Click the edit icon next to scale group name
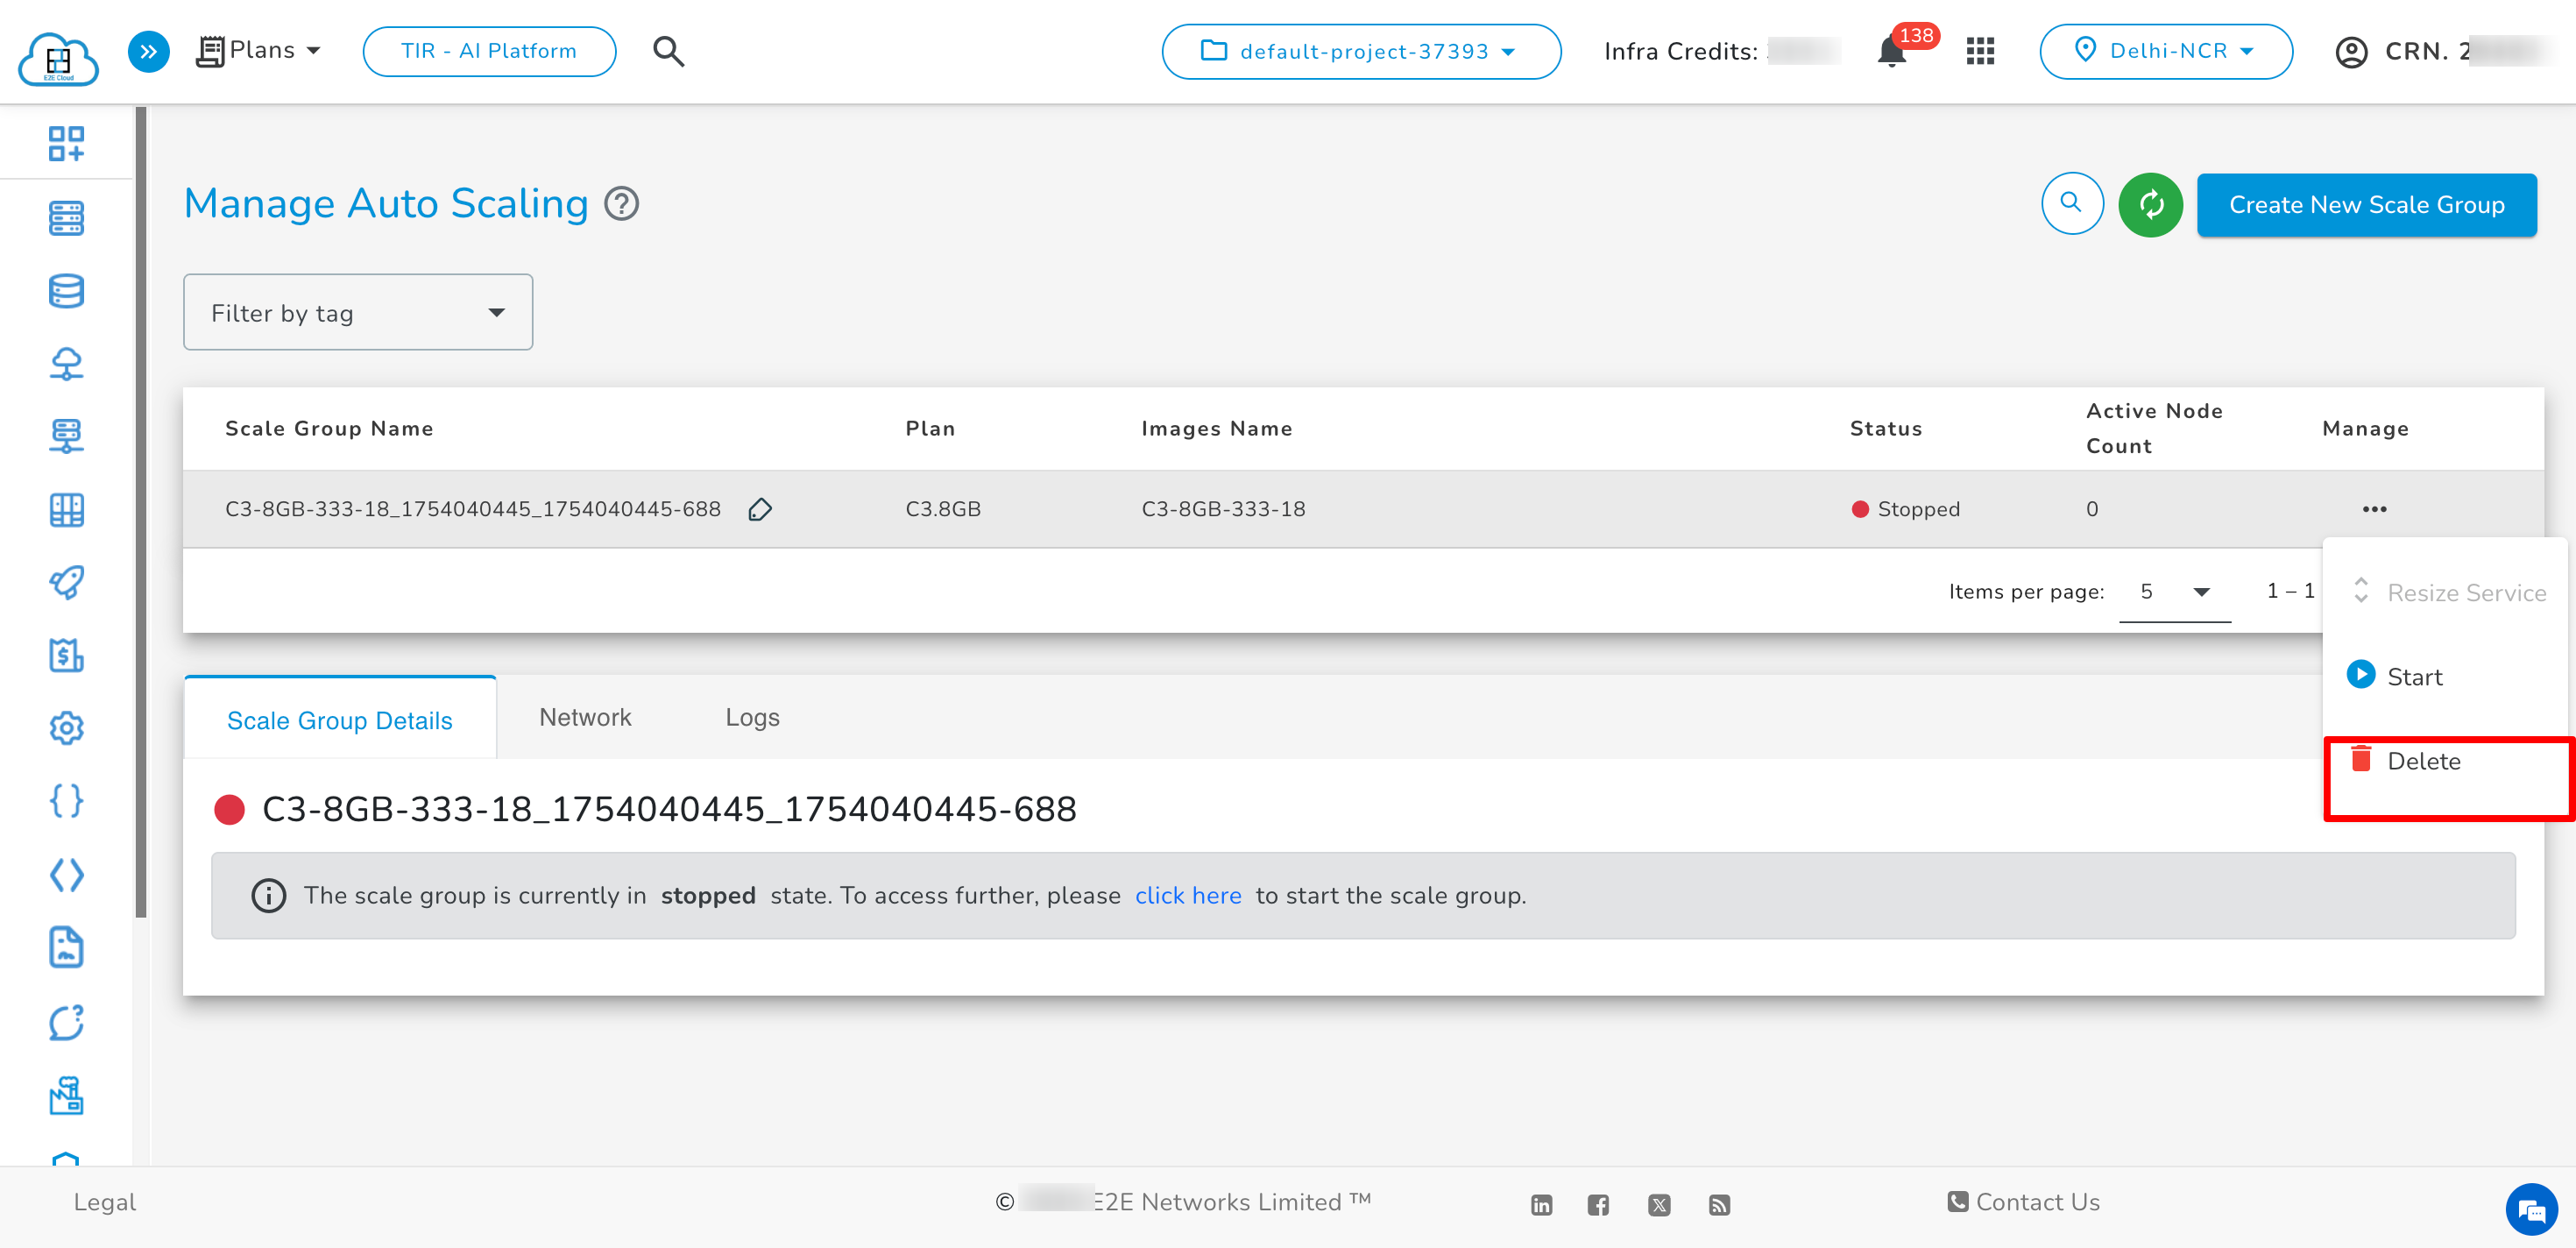 (x=760, y=510)
